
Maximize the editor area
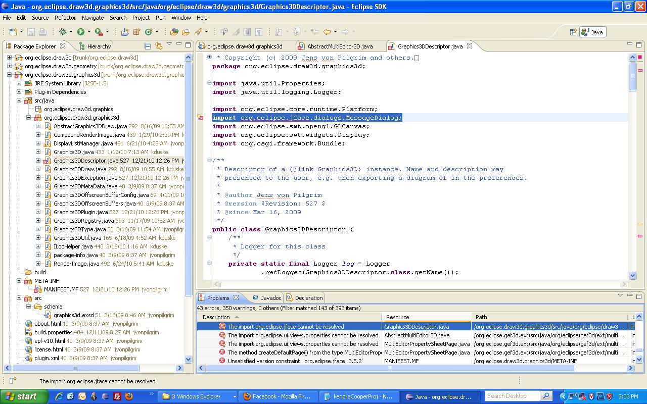click(x=639, y=44)
